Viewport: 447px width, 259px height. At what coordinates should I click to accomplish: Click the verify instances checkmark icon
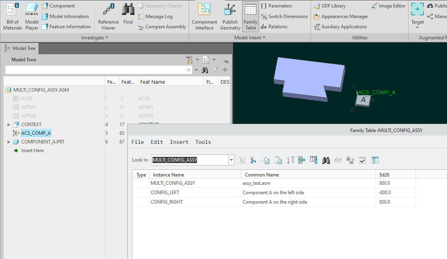click(362, 160)
